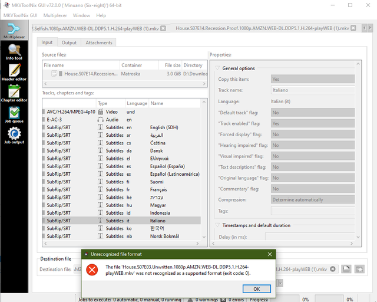Sort source files by Container column
Viewport: 377px width, 302px height.
tap(139, 65)
